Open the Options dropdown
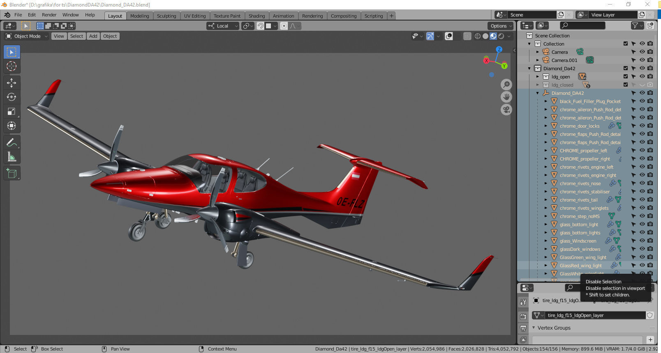Image resolution: width=661 pixels, height=353 pixels. coord(501,26)
